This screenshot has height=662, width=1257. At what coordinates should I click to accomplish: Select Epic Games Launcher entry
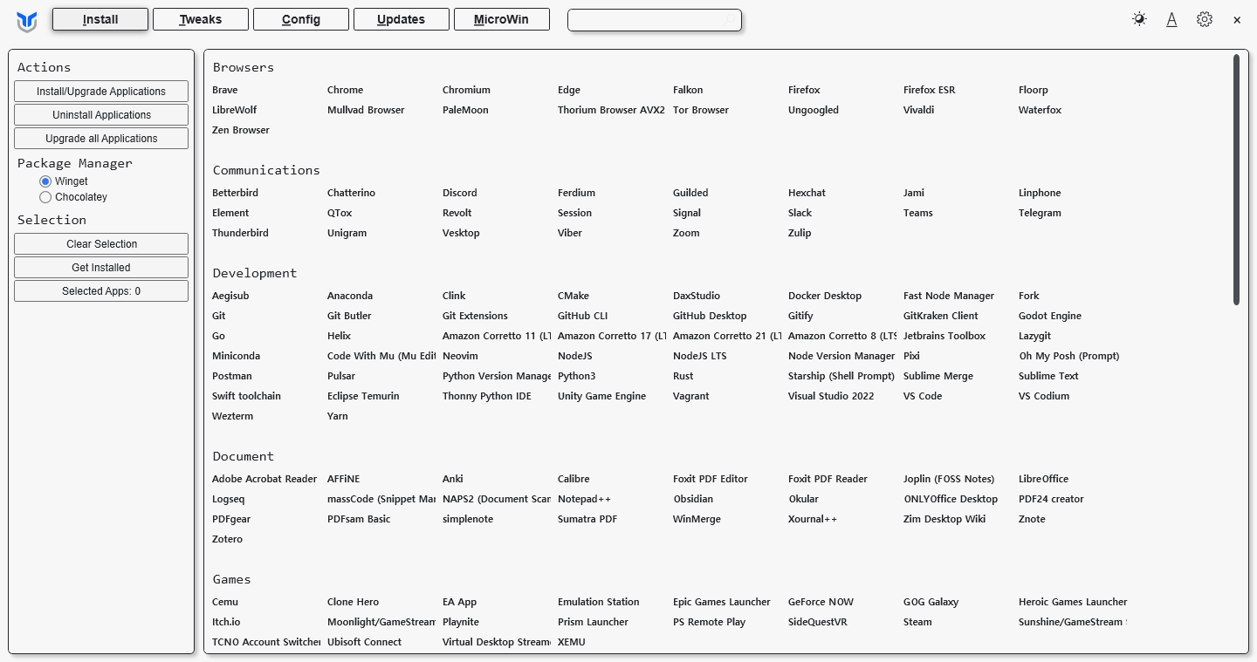click(x=722, y=602)
